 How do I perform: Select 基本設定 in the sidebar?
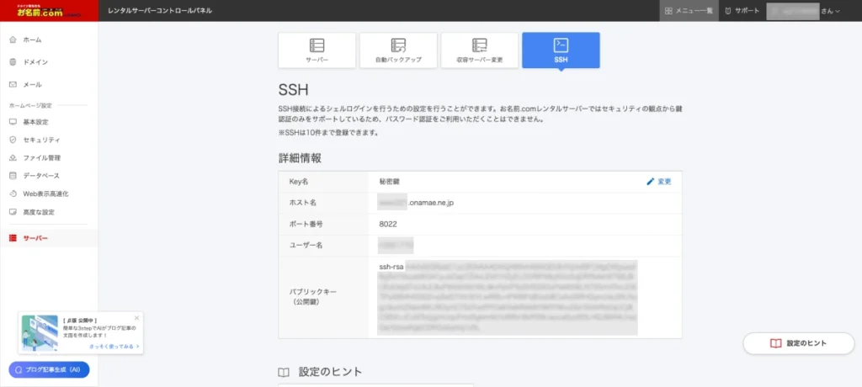[36, 122]
